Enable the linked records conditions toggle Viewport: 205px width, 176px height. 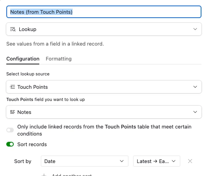click(10, 130)
